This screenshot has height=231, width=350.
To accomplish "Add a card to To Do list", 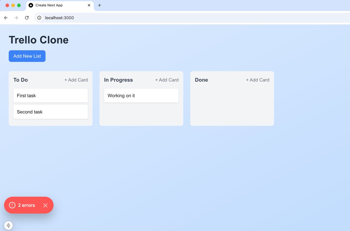I will [x=76, y=80].
